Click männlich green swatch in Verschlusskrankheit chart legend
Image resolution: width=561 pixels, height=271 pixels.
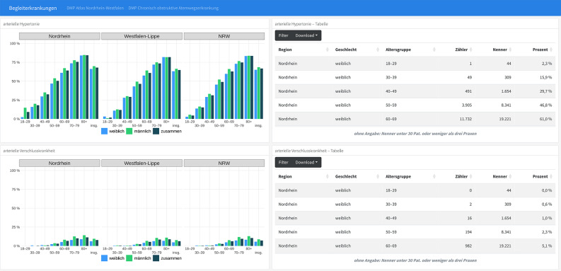pos(129,258)
